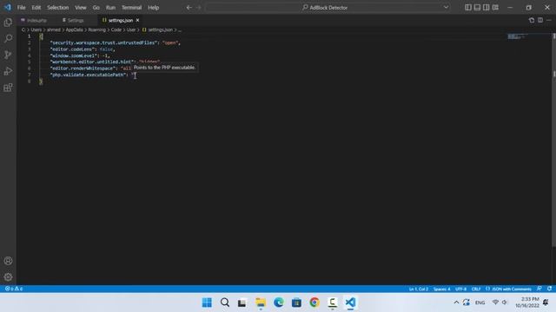
Task: Open the Selection menu
Action: pos(58,8)
